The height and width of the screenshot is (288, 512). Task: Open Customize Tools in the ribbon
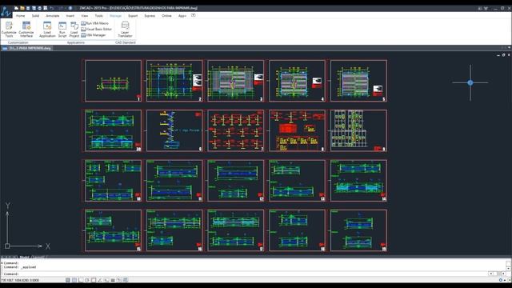(x=9, y=30)
